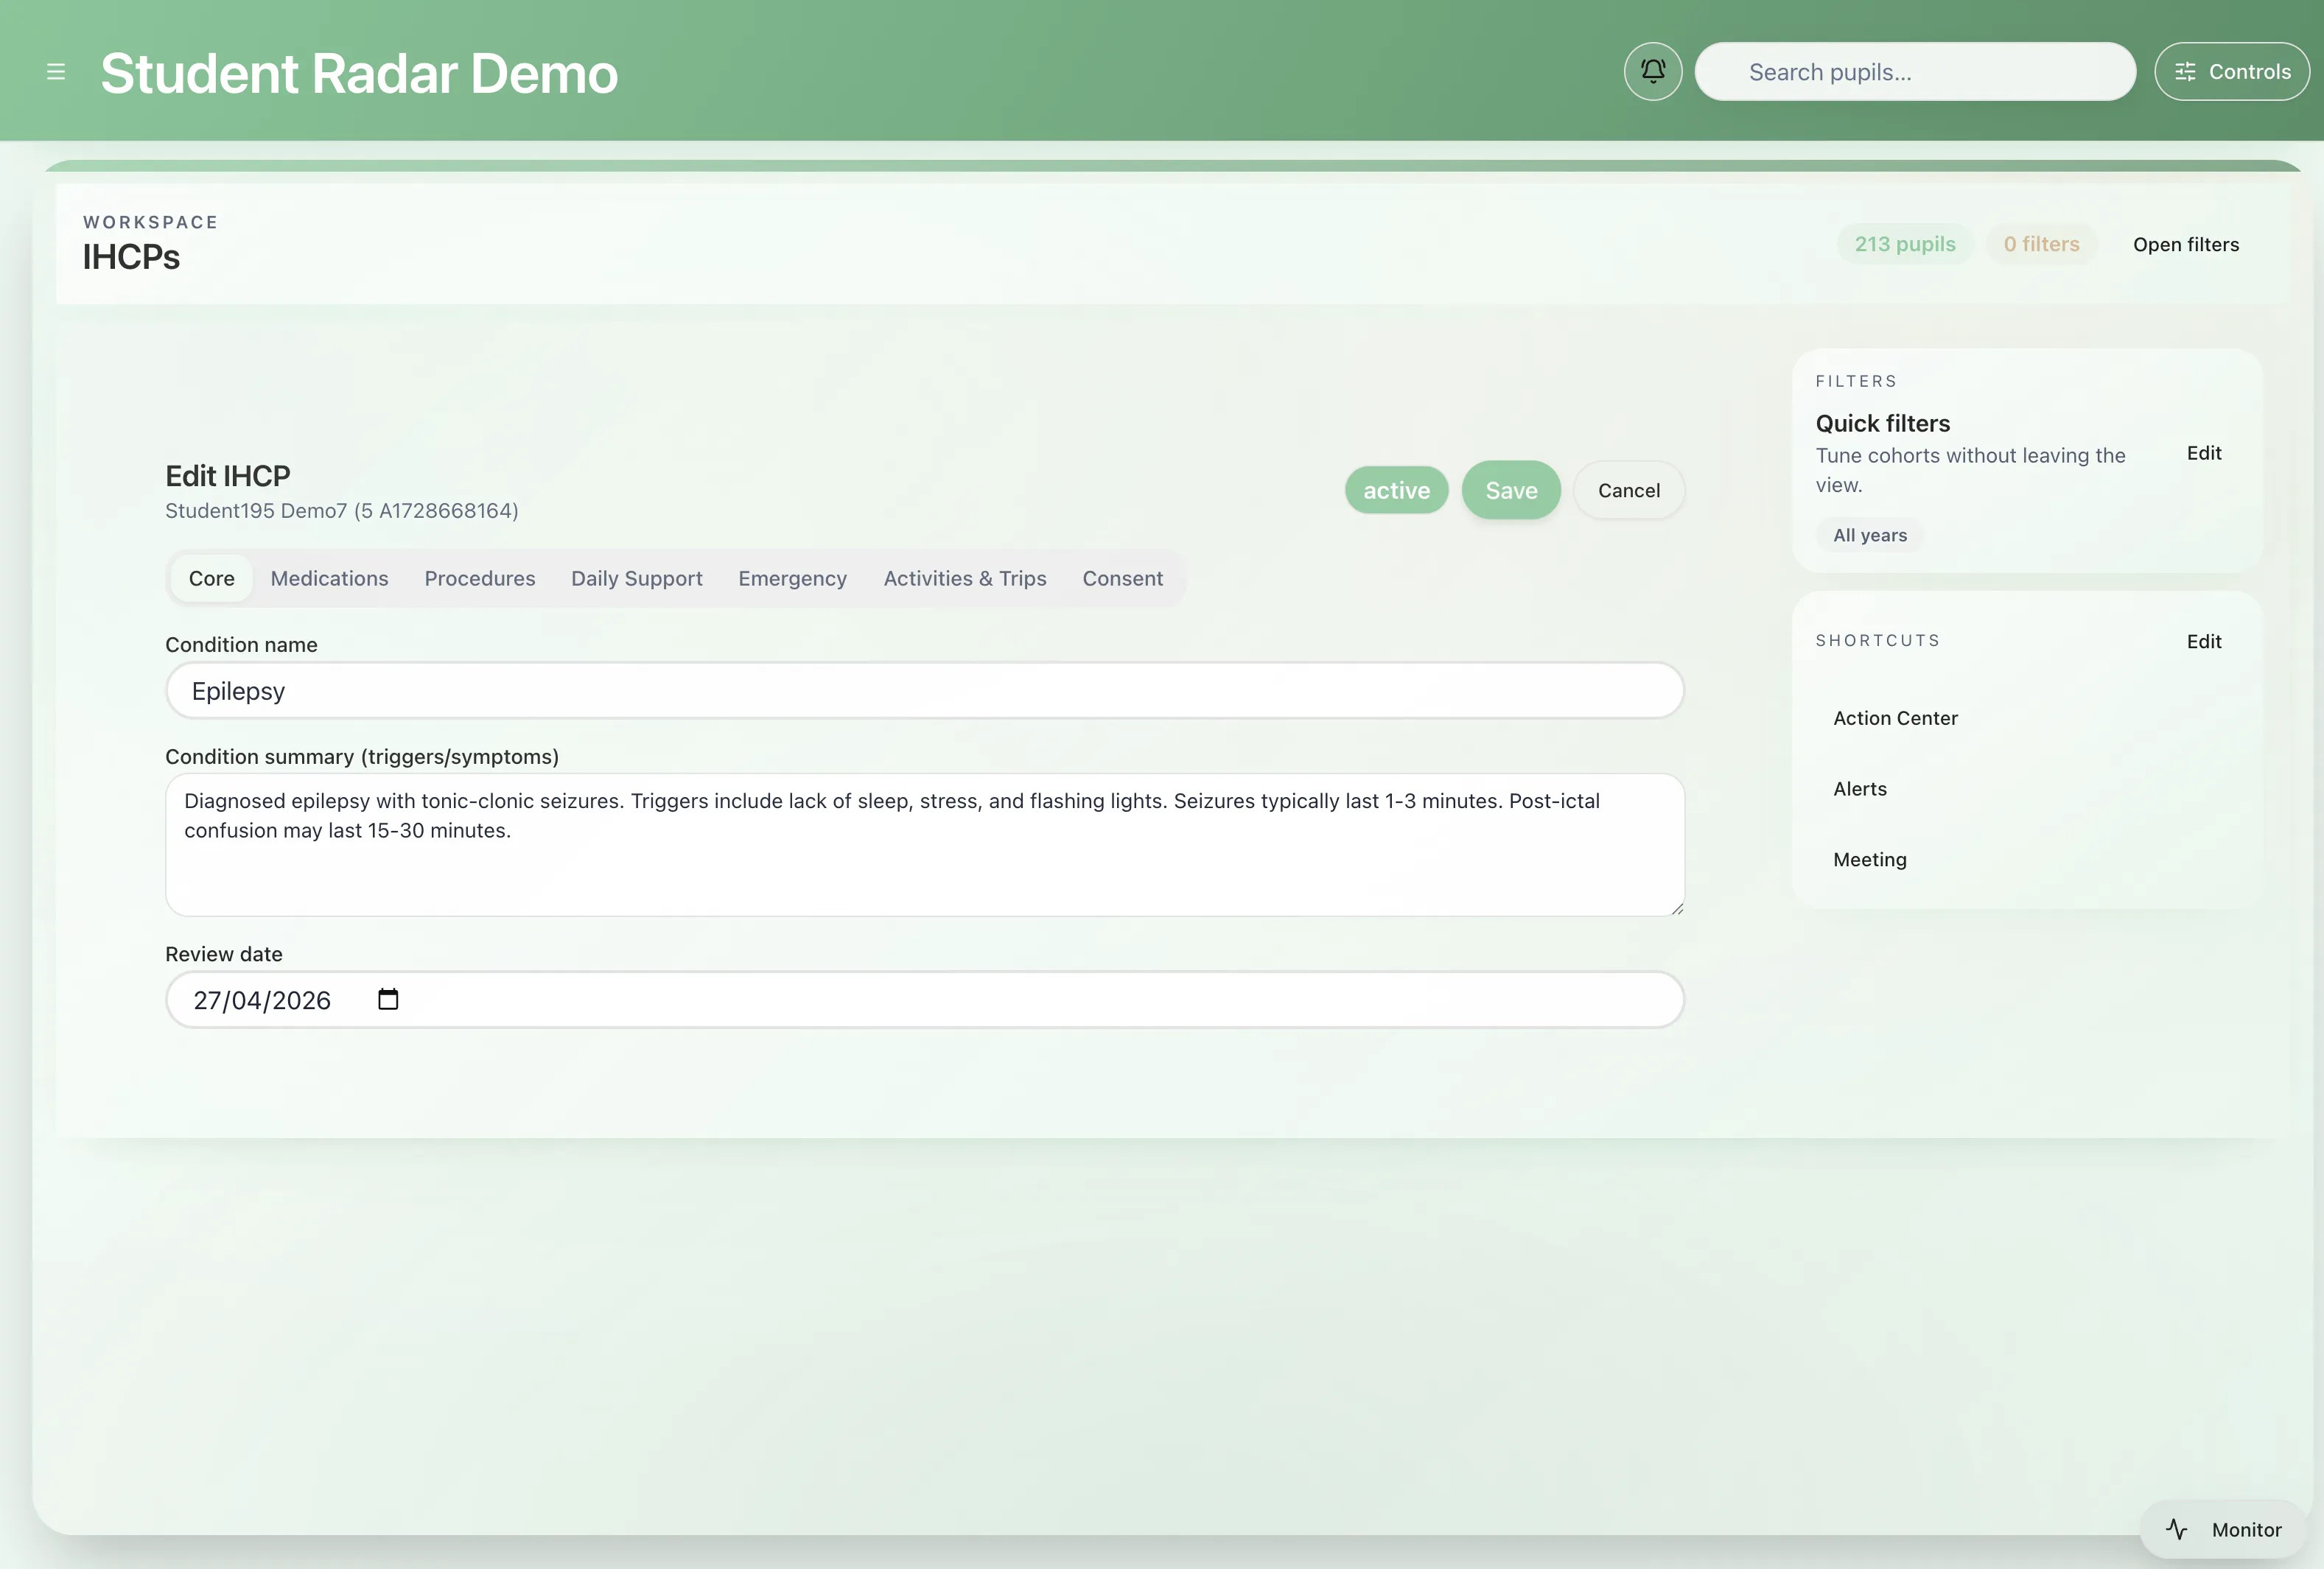Switch to the Medications tab

(329, 578)
